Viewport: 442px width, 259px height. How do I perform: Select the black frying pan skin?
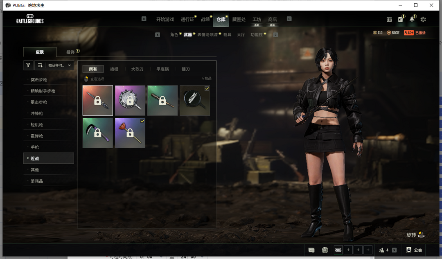(x=195, y=101)
